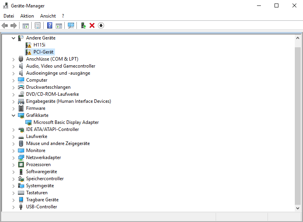The width and height of the screenshot is (303, 222).
Task: Expand the Laufwerke category
Action: click(13, 137)
